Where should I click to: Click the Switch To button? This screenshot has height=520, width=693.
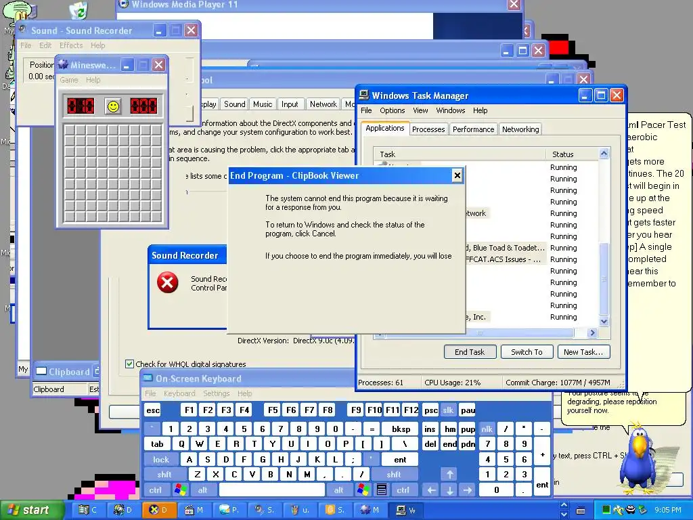click(x=527, y=352)
